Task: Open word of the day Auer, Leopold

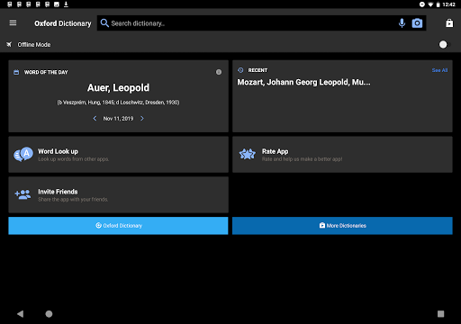Action: tap(118, 87)
